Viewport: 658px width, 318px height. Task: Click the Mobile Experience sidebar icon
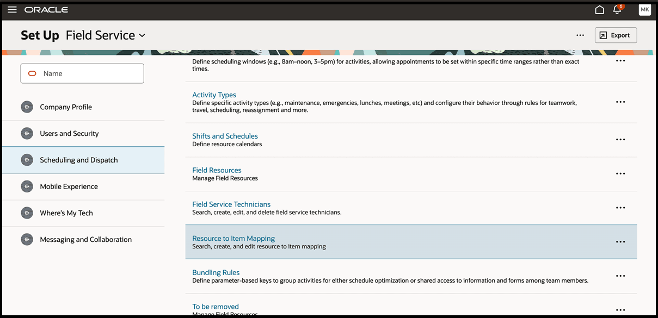[27, 186]
